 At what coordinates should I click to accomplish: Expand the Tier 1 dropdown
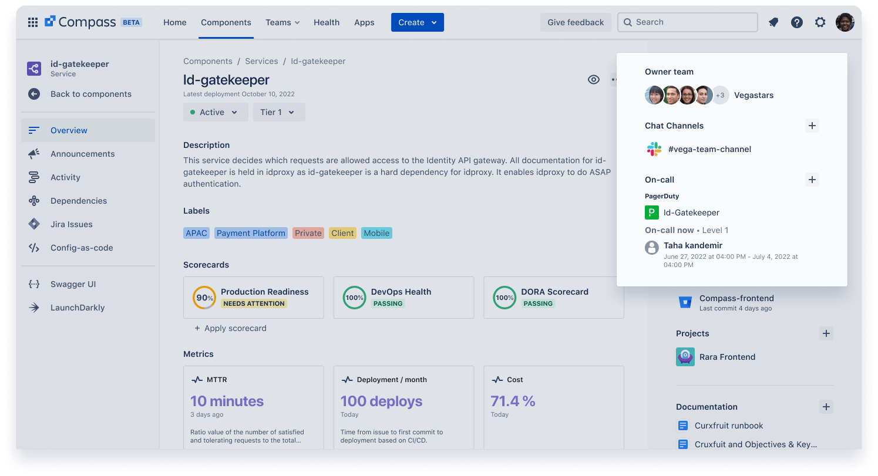(278, 112)
